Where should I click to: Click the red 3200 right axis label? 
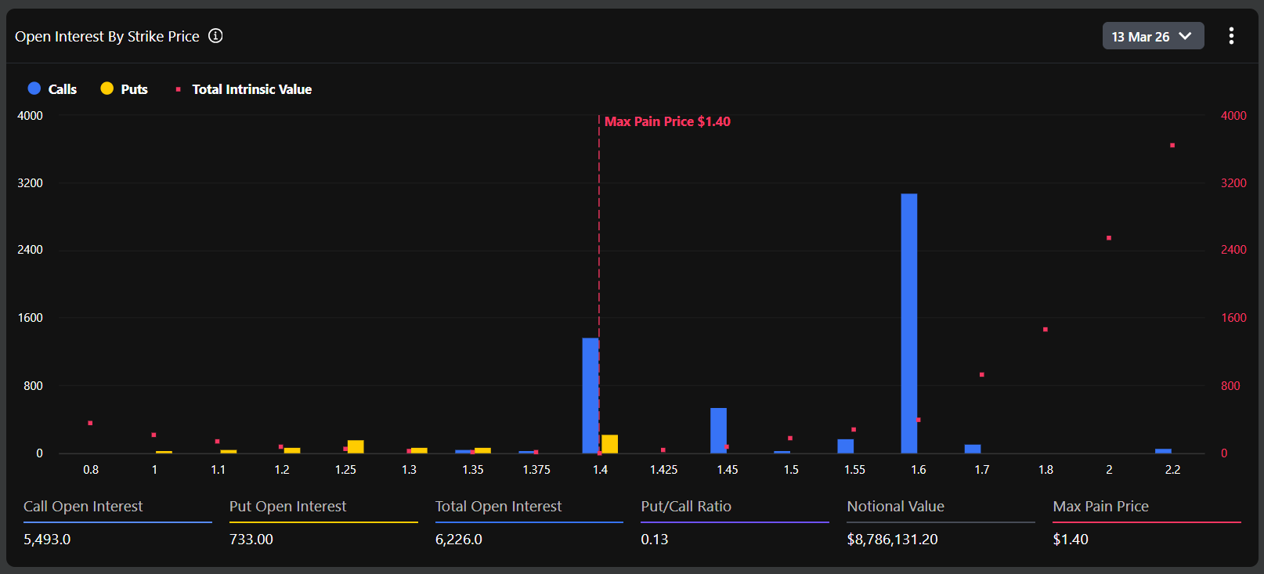[1233, 183]
